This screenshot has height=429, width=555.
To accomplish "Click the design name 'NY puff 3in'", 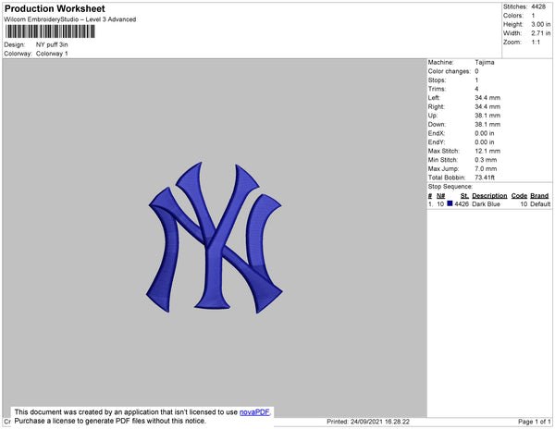I will click(x=52, y=45).
